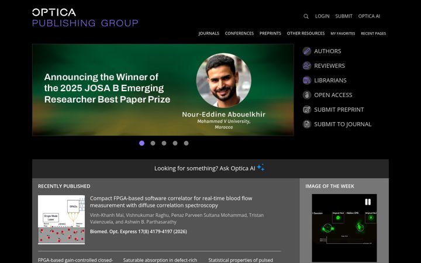Select the second carousel dot
Viewport: 421px width, 263px height.
click(x=153, y=143)
